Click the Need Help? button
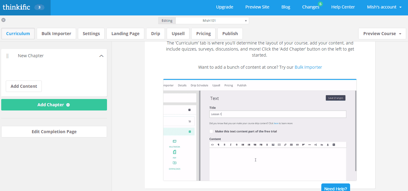The image size is (408, 191). coord(336,187)
